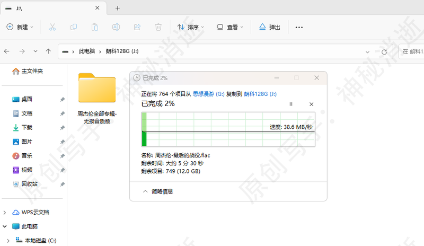This screenshot has width=424, height=246.
Task: Close the copy progress dialog window
Action: (x=316, y=78)
